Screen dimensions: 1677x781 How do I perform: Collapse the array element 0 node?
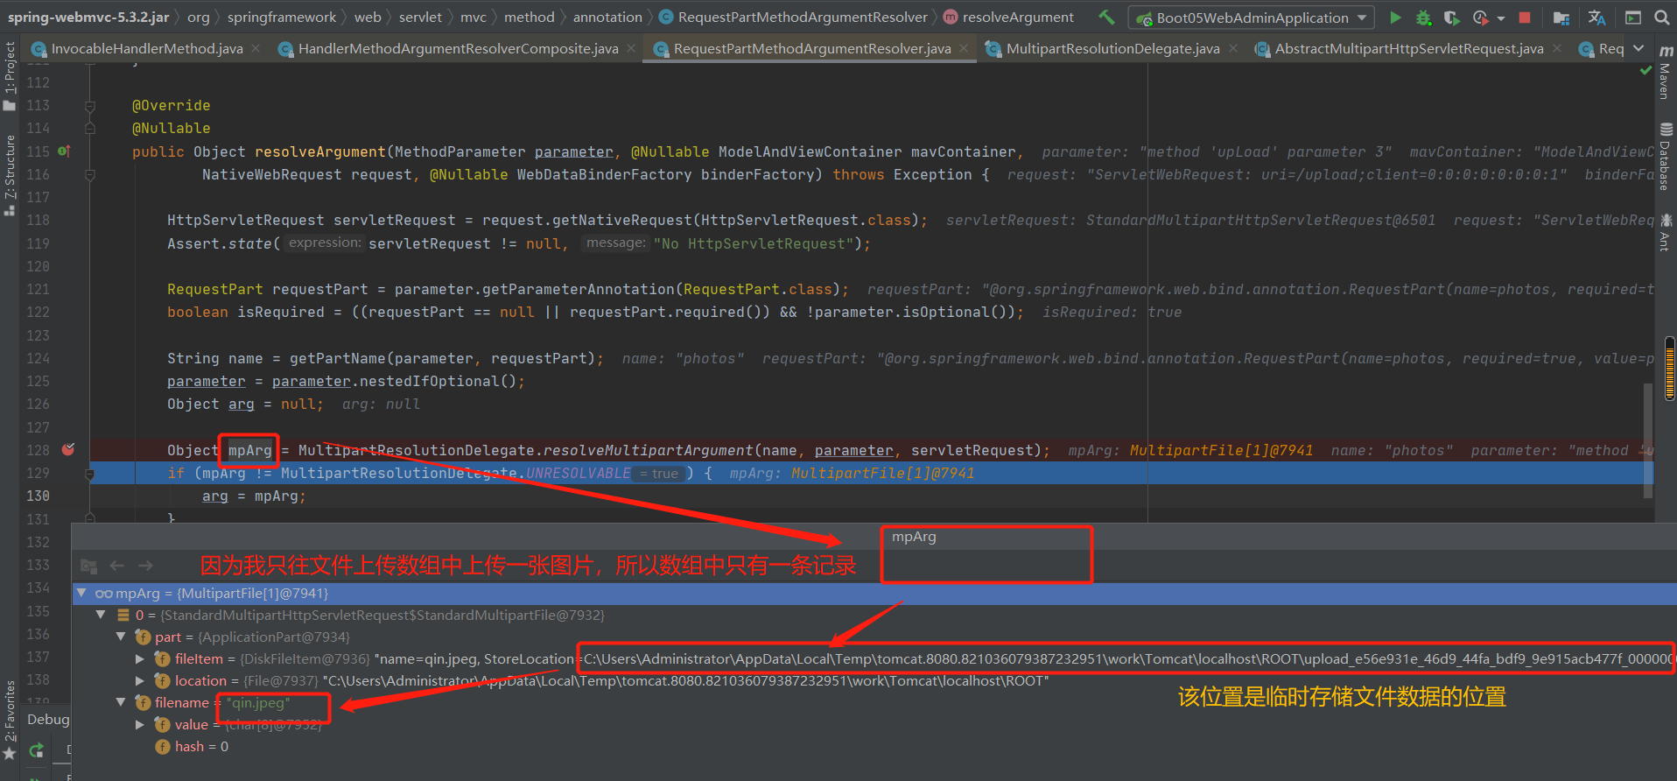102,615
